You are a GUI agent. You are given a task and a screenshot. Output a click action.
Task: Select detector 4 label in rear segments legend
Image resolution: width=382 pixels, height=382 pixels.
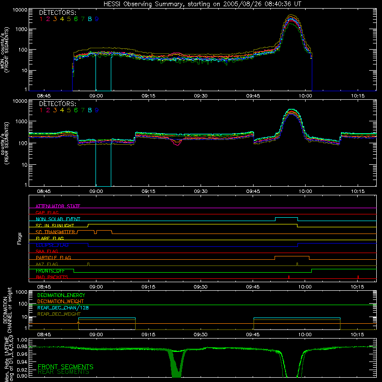(62, 110)
